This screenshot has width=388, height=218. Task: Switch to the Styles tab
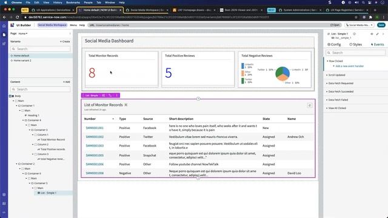coord(356,44)
